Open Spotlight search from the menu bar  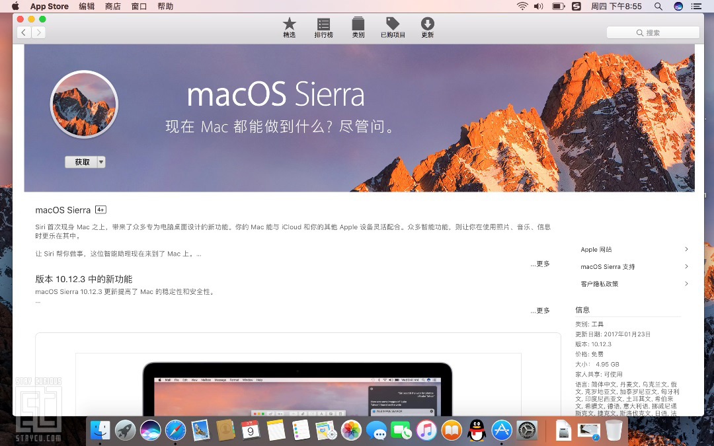point(658,7)
